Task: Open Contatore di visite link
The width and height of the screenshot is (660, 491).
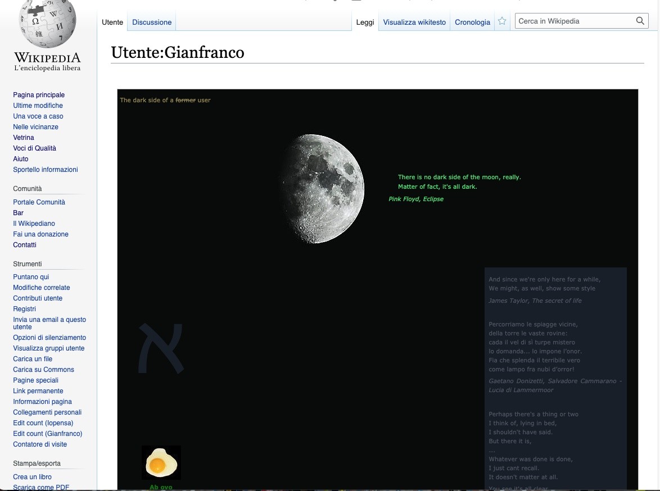Action: tap(40, 444)
